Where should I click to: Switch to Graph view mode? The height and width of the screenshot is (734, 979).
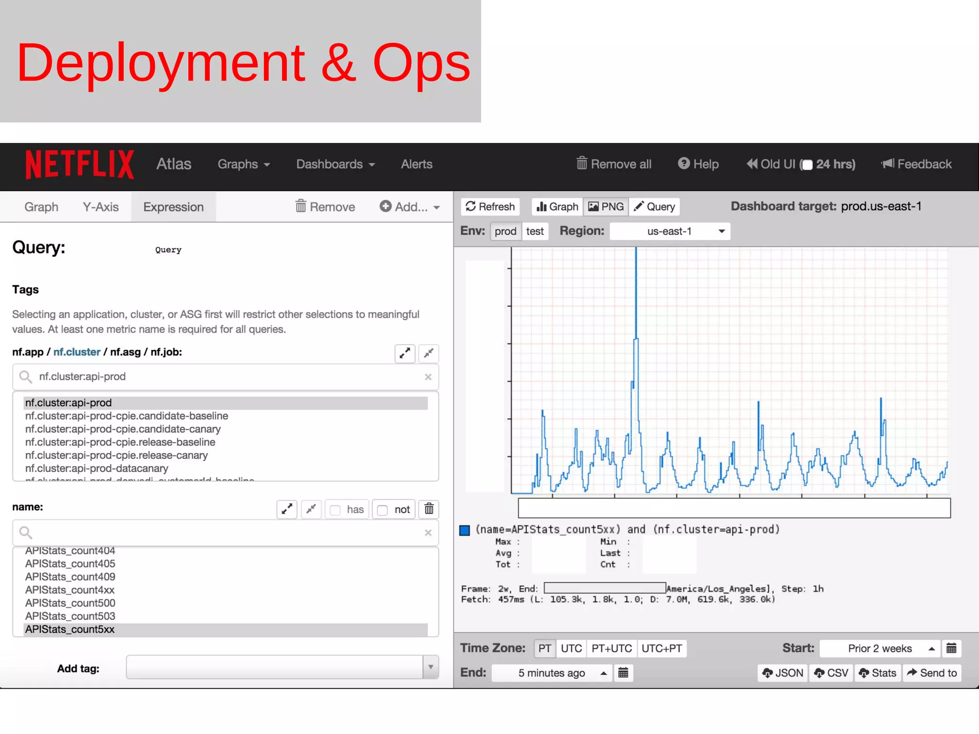pos(557,206)
